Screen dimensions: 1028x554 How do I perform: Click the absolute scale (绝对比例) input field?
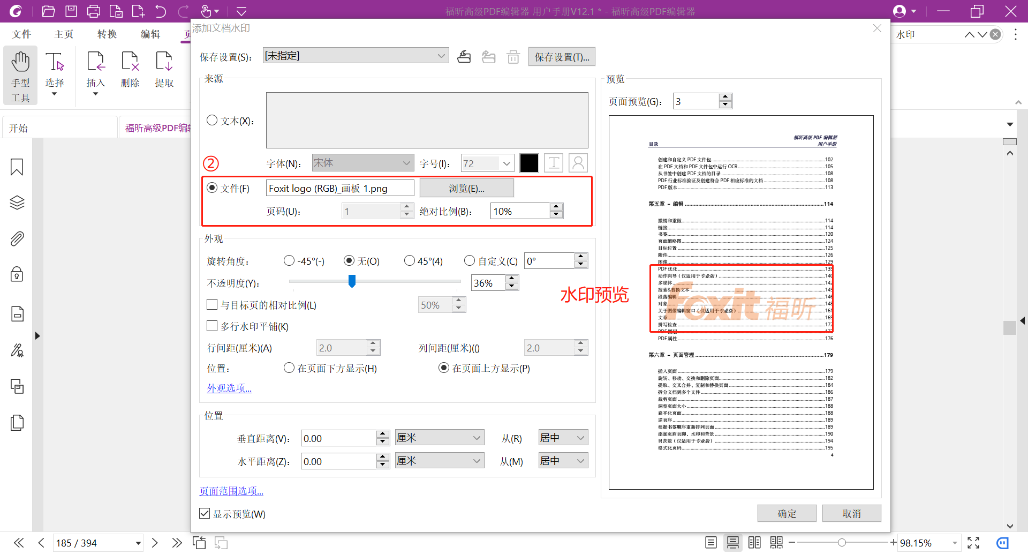(520, 211)
